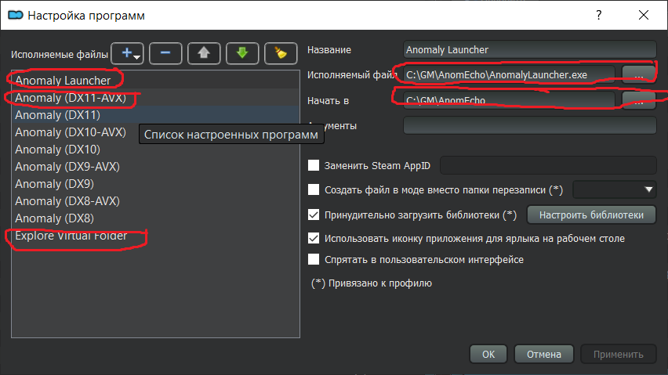Open the mod selection dropdown
This screenshot has width=668, height=375.
[x=615, y=189]
